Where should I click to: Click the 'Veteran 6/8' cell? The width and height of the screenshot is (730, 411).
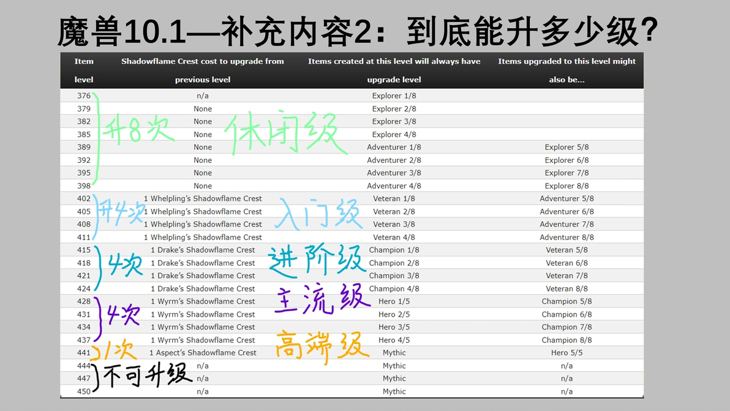point(566,263)
